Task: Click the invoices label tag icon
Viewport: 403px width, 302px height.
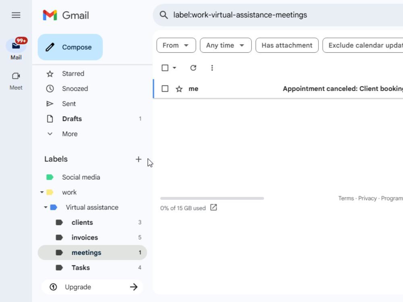Action: [59, 238]
